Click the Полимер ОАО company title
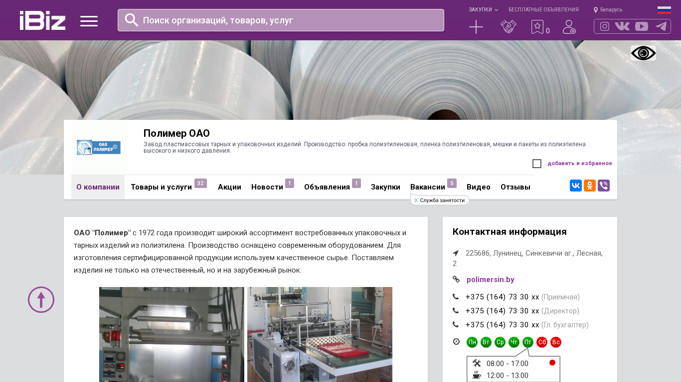Image resolution: width=681 pixels, height=382 pixels. 176,133
